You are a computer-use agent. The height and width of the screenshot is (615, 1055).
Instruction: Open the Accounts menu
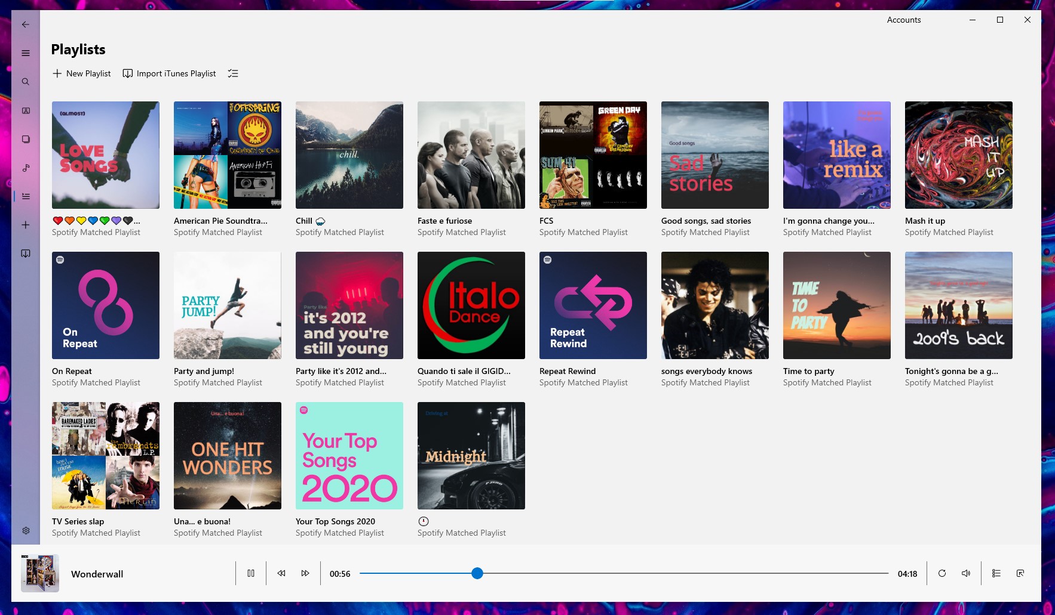904,20
